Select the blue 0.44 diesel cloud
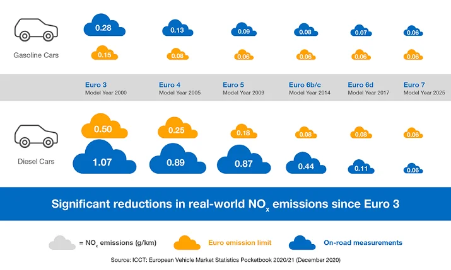The width and height of the screenshot is (451, 270). click(306, 163)
